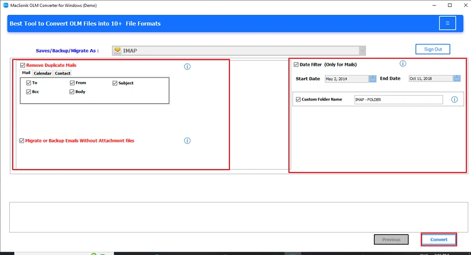
Task: Open the Start Date calendar picker icon
Action: (x=373, y=78)
